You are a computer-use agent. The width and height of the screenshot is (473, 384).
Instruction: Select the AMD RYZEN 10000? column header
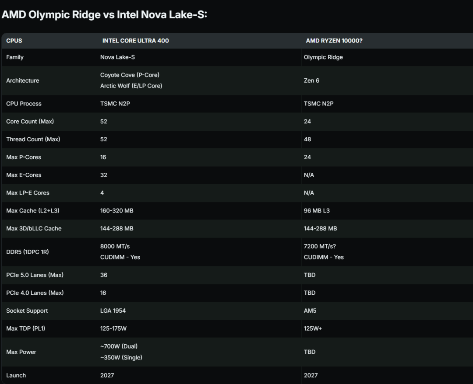click(334, 41)
